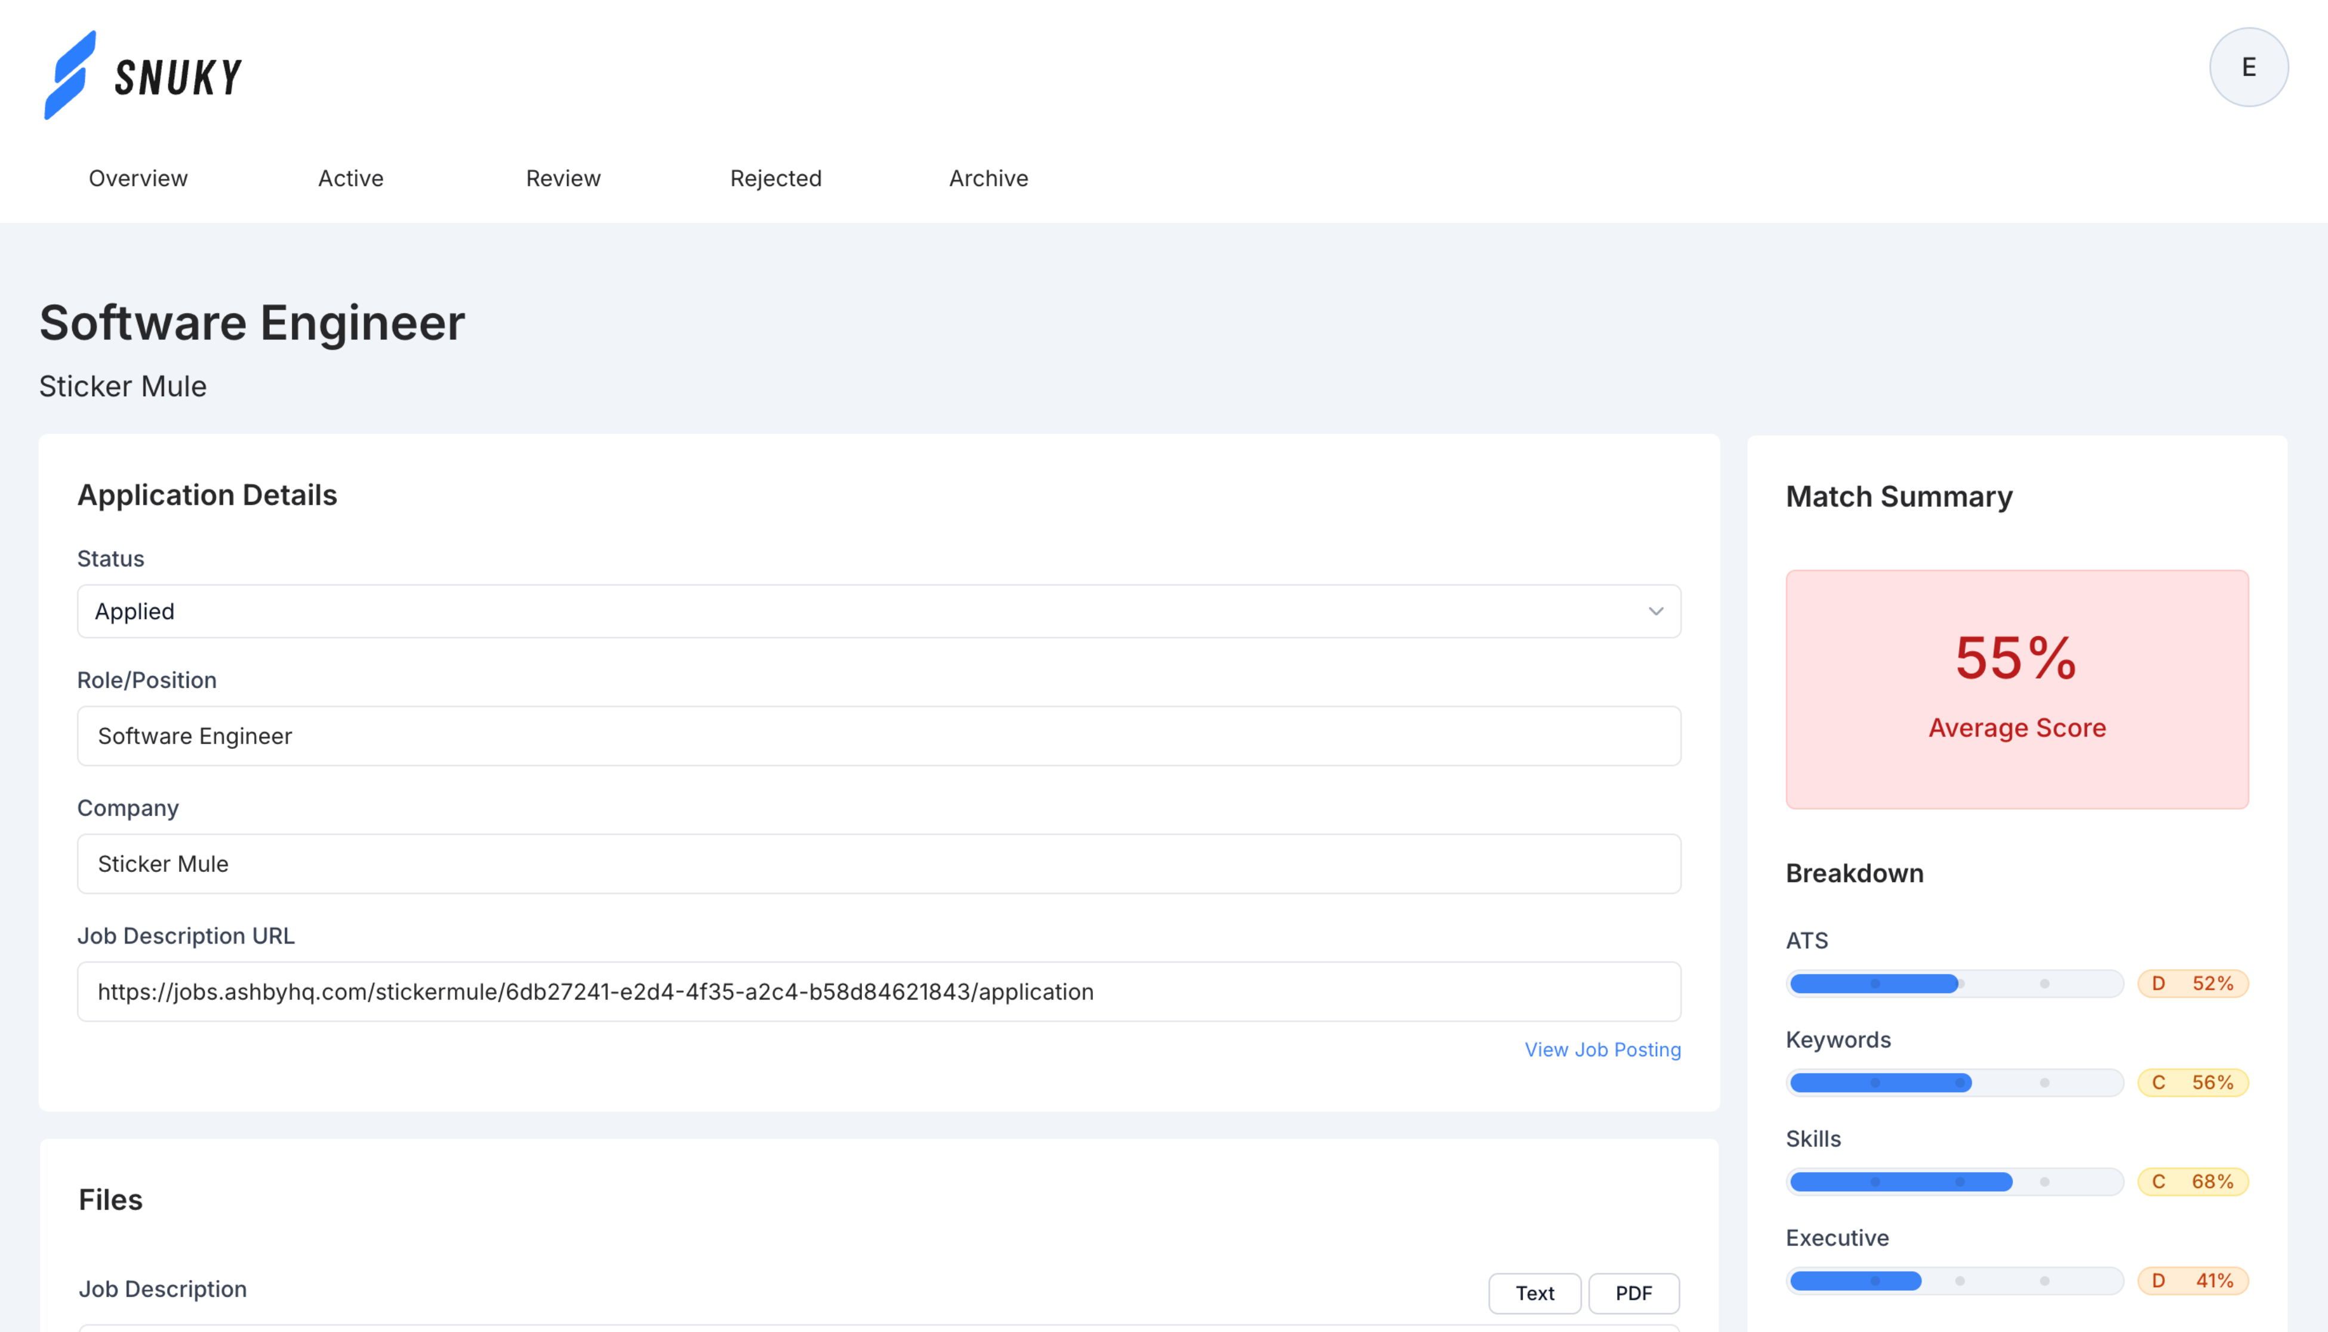Click the Skills score progress bar
The height and width of the screenshot is (1332, 2328).
tap(1955, 1181)
